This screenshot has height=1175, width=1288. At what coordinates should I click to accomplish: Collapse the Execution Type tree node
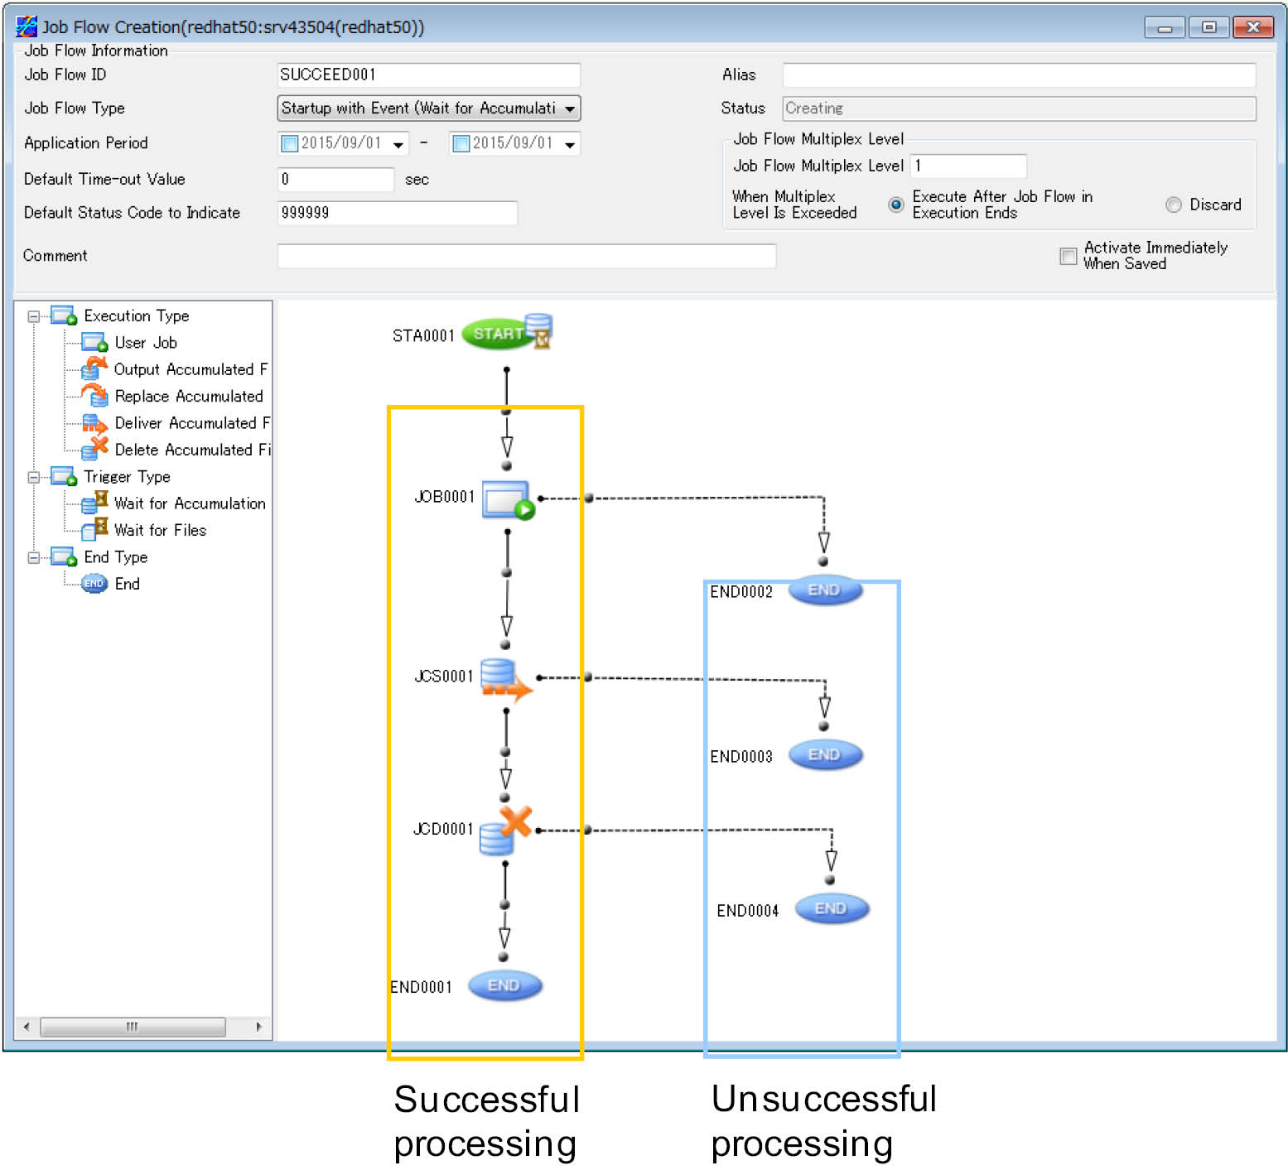click(34, 316)
